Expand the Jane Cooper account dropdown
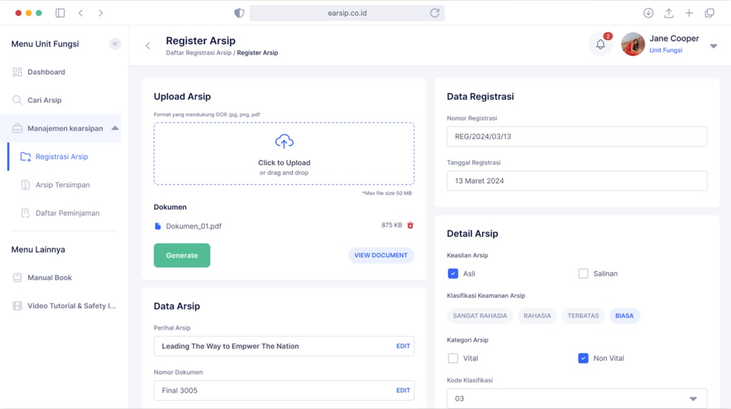This screenshot has width=731, height=409. pos(713,46)
